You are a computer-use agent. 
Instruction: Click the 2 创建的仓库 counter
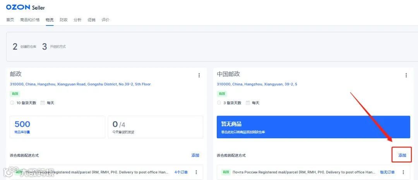click(x=24, y=46)
